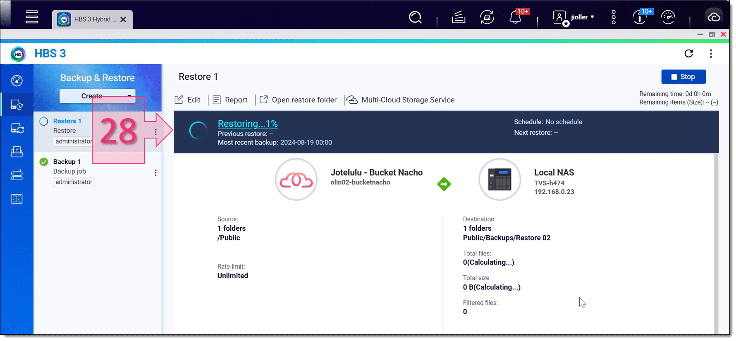Open the Services sidebar icon
Screen dimensions: 736x341
click(17, 199)
